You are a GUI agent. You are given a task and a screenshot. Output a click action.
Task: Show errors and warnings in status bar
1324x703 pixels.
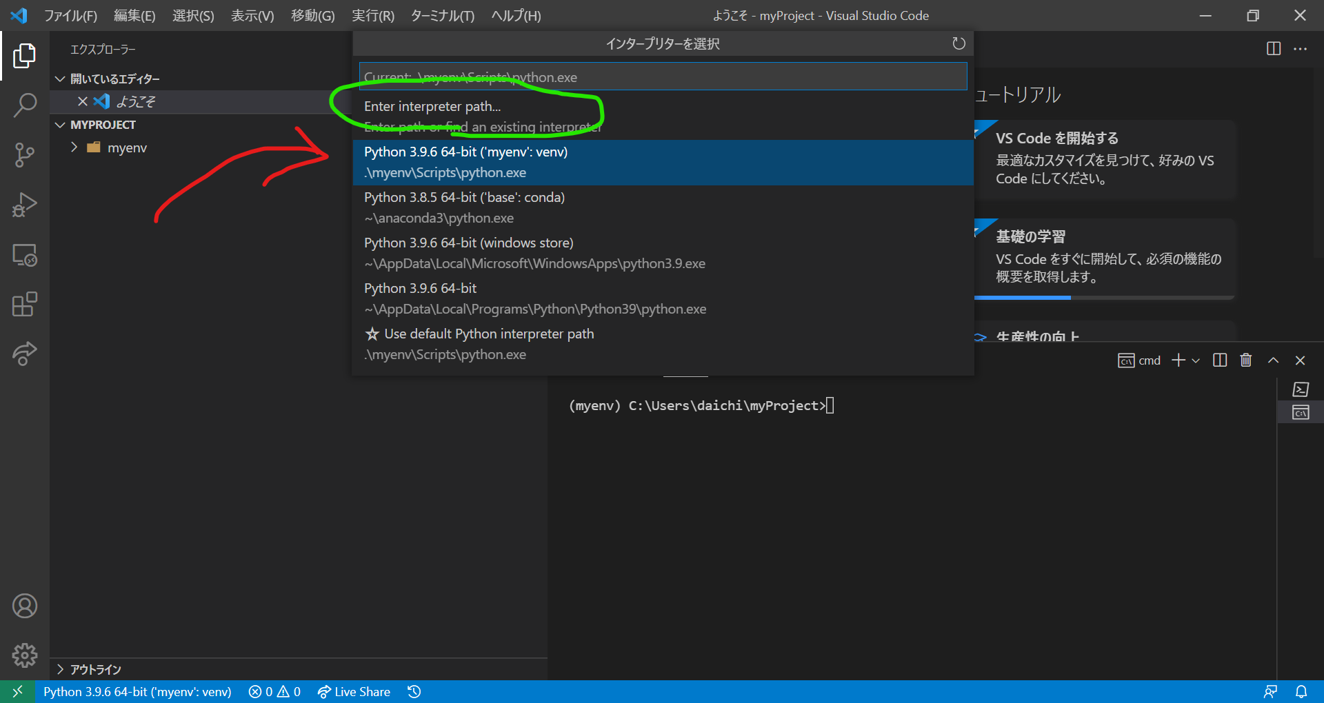tap(274, 691)
